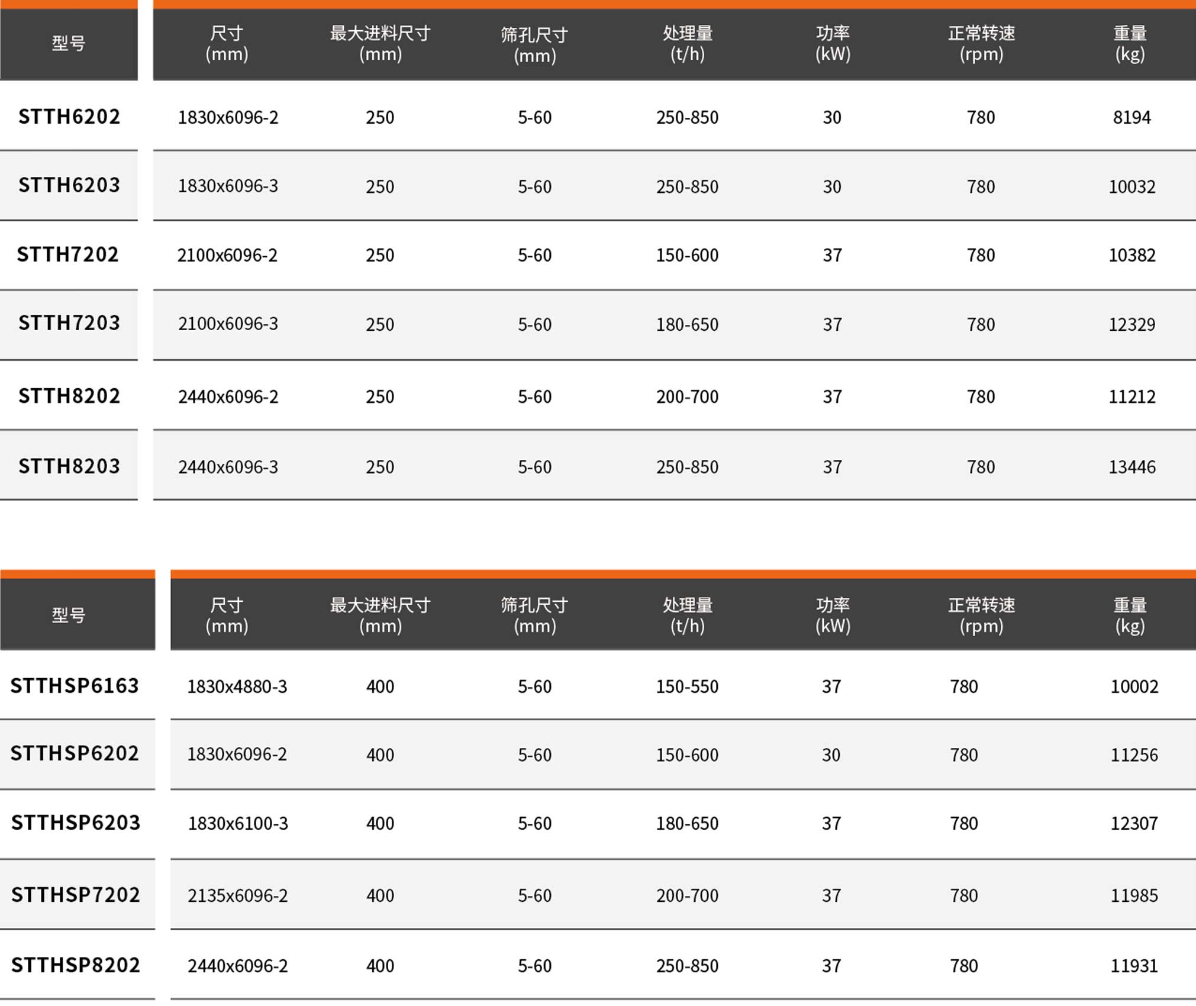Screen dimensions: 1196x1006
Task: Click the 正常转速 (rpm) header in the lower table
Action: pyautogui.click(x=981, y=615)
